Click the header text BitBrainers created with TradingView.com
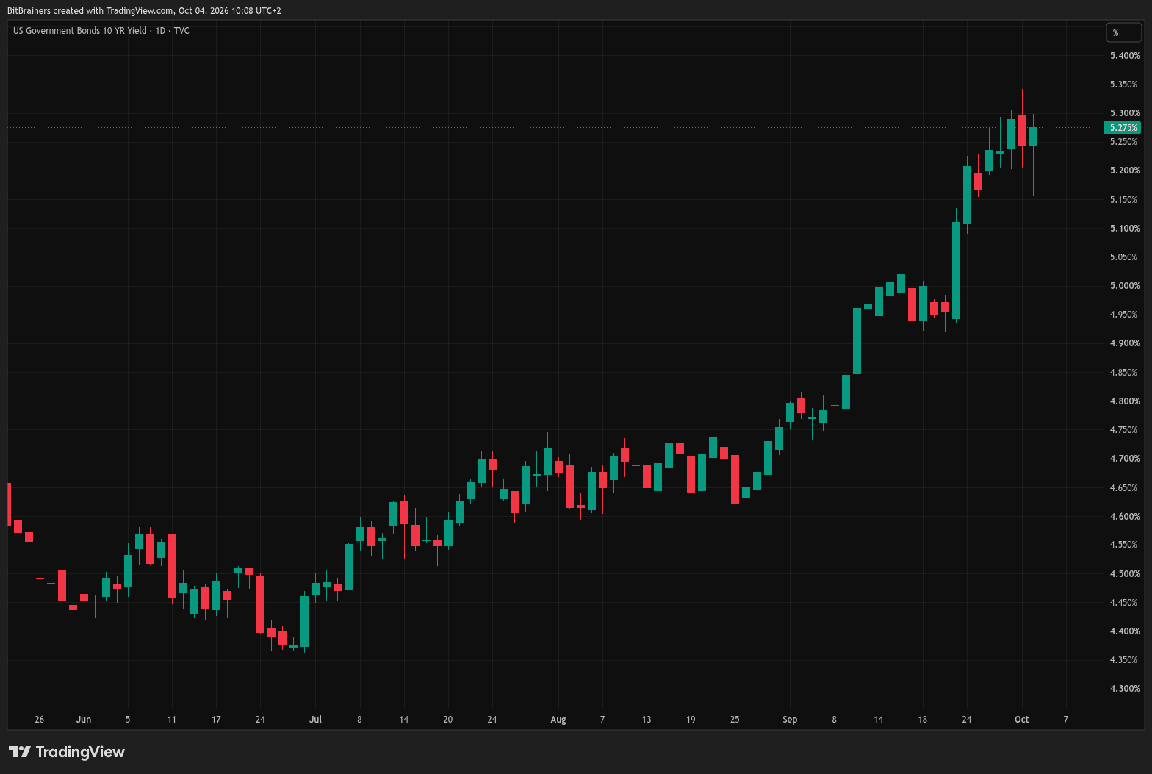 (90, 11)
